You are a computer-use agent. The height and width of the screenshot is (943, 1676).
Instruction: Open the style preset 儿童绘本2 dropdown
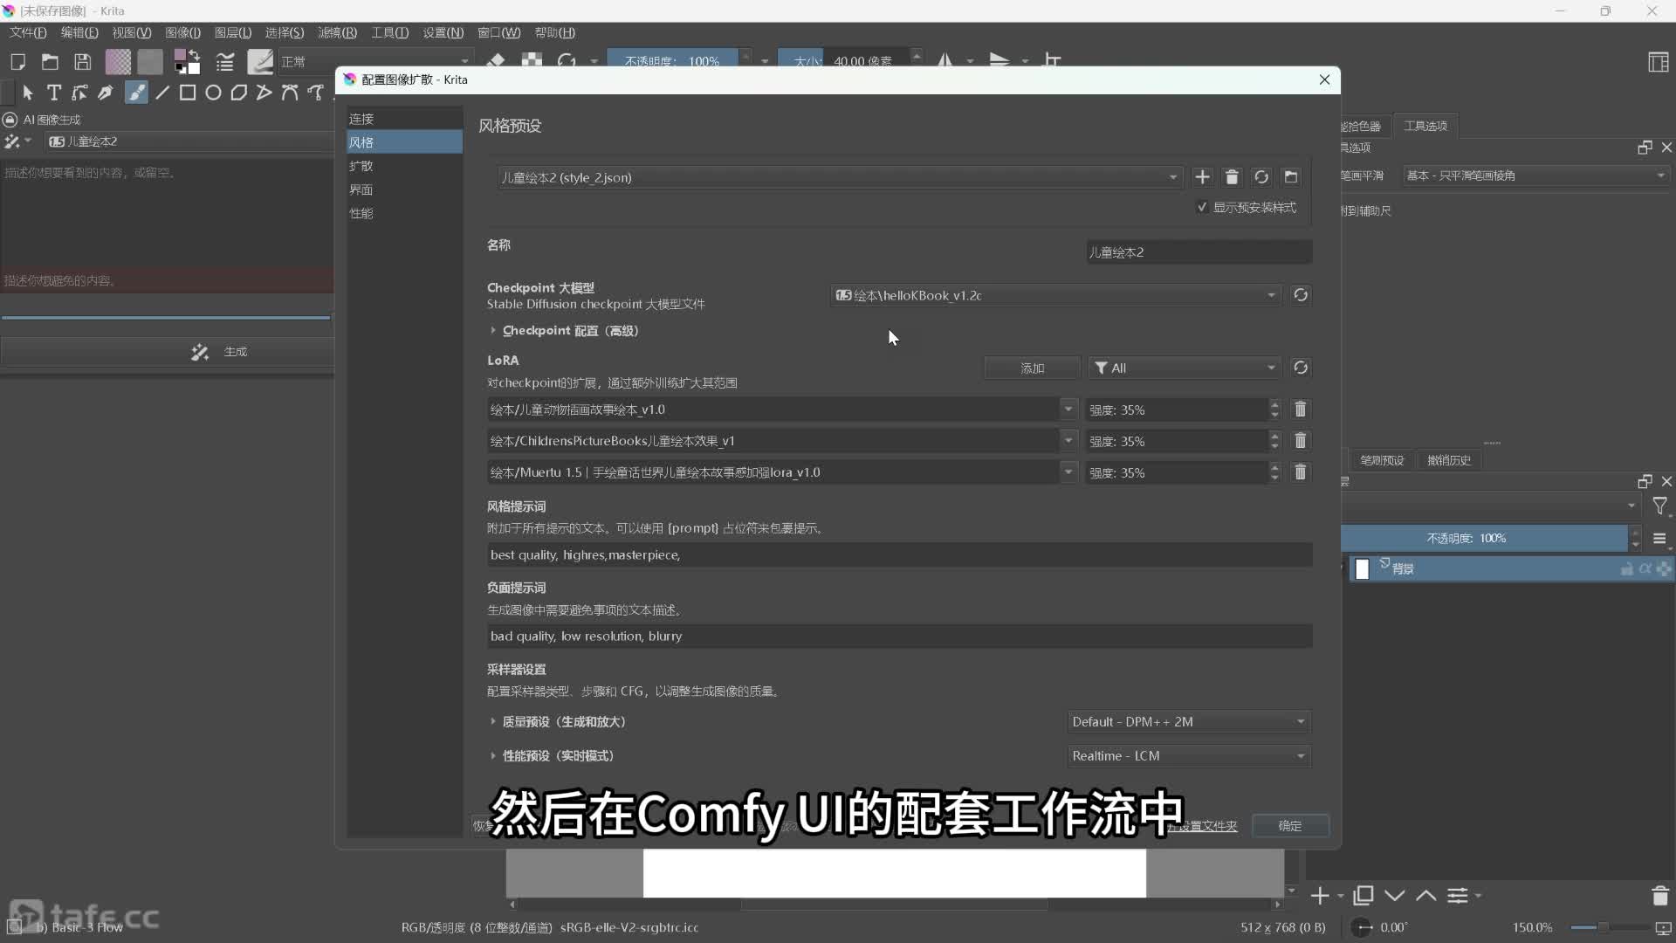[839, 177]
